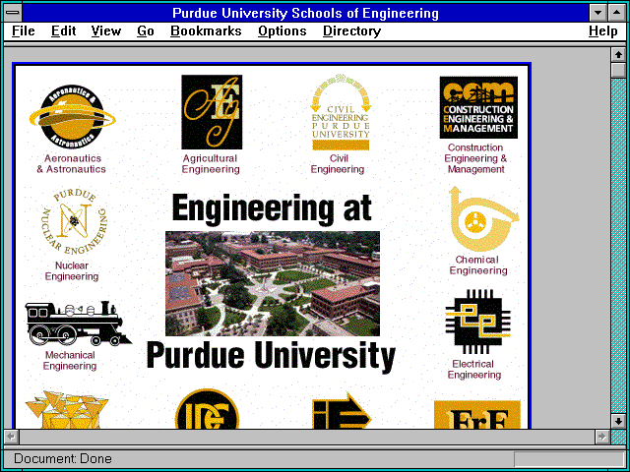The width and height of the screenshot is (630, 472).
Task: Maximize the browser window
Action: tap(617, 13)
